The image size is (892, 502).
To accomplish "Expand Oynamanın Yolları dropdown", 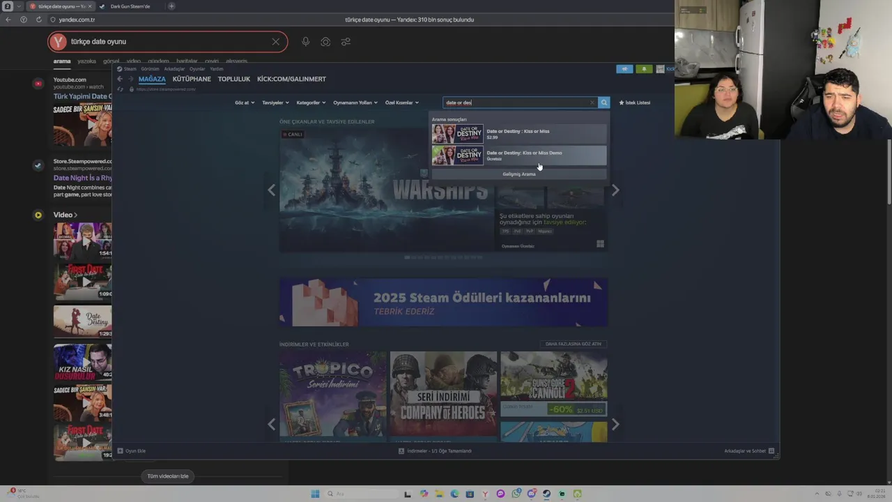I will (x=355, y=102).
